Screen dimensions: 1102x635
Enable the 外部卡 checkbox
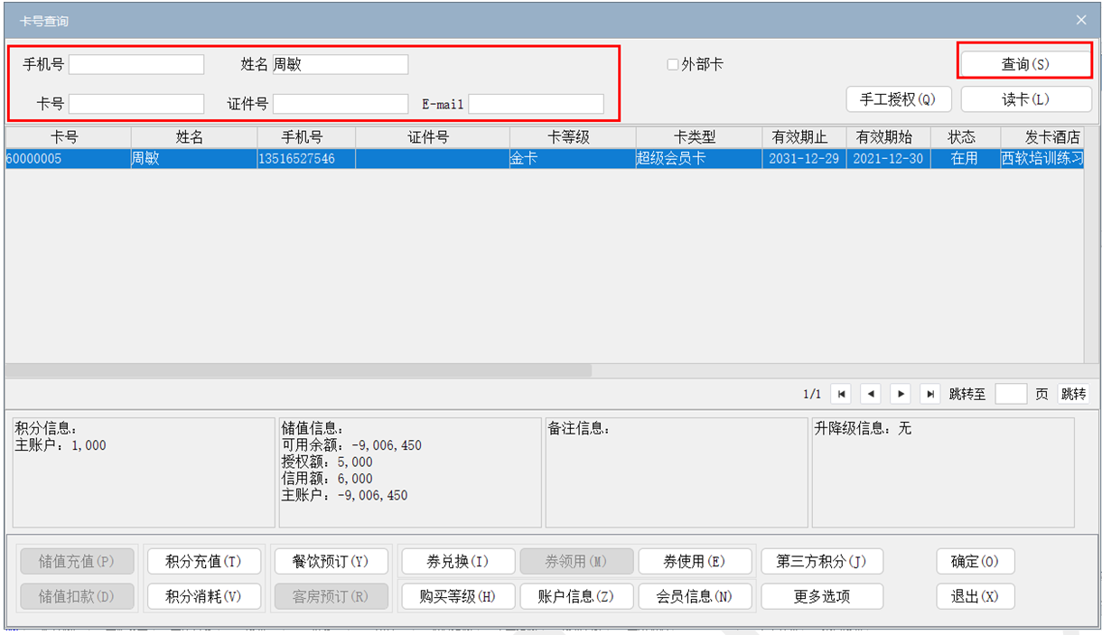click(673, 65)
